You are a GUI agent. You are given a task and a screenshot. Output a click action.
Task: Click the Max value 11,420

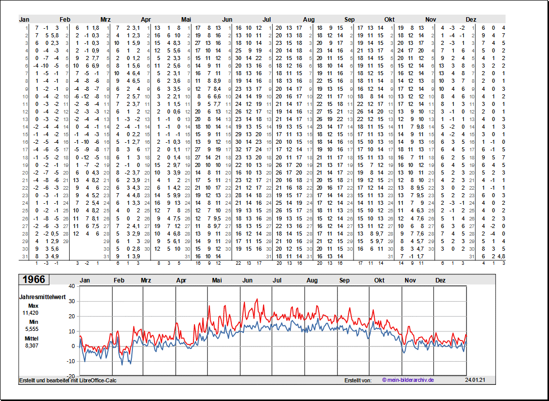click(31, 313)
